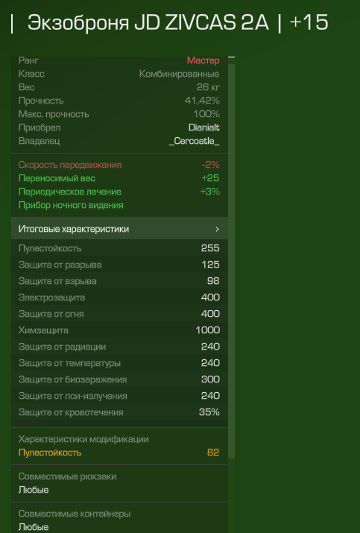
Task: Click the Прочность 41,42% durability row
Action: point(119,101)
